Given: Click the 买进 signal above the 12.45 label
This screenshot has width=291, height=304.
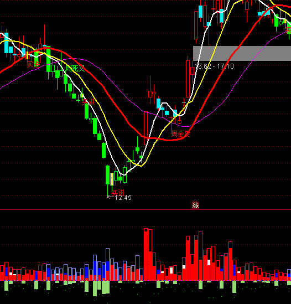Looking at the screenshot, I should (118, 193).
